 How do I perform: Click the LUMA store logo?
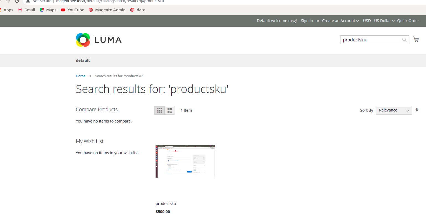pos(99,40)
